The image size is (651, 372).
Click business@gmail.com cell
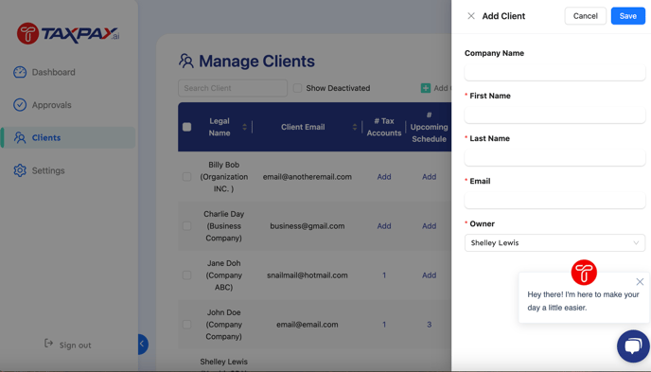tap(308, 226)
